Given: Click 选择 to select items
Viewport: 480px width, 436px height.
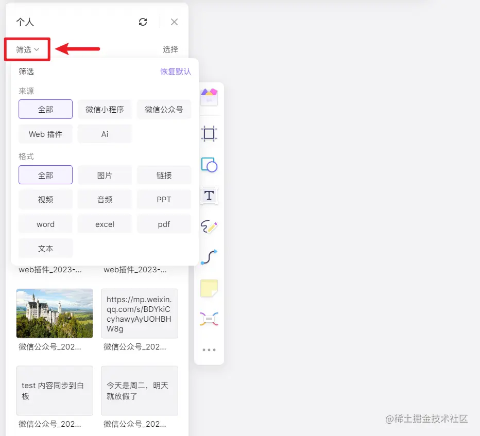Looking at the screenshot, I should 170,49.
